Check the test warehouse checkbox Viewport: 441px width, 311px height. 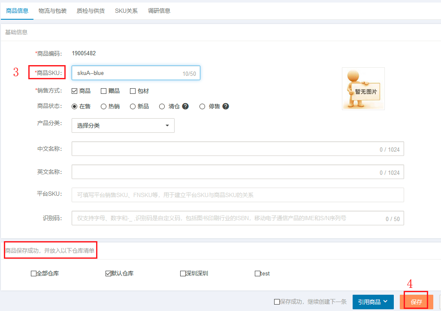[x=257, y=274]
